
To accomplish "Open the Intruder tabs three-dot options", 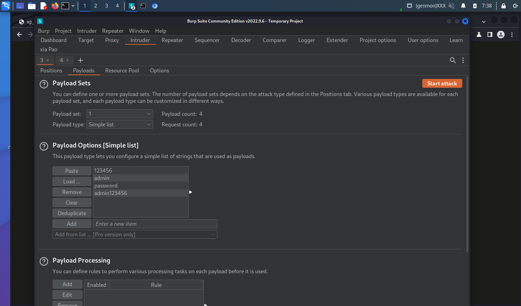I will (x=463, y=60).
